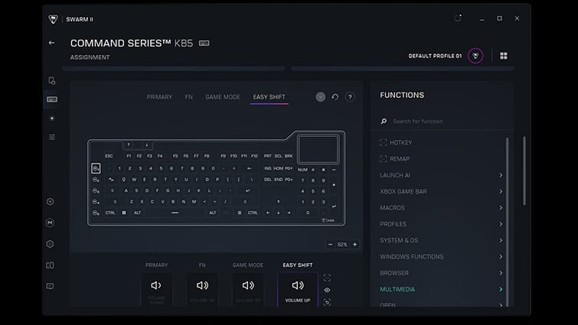Toggle the eye icon beside Easy Shift tile
The image size is (578, 325).
pyautogui.click(x=327, y=290)
